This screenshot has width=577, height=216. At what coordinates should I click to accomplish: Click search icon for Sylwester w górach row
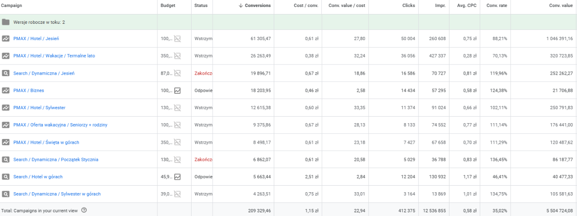pyautogui.click(x=6, y=194)
